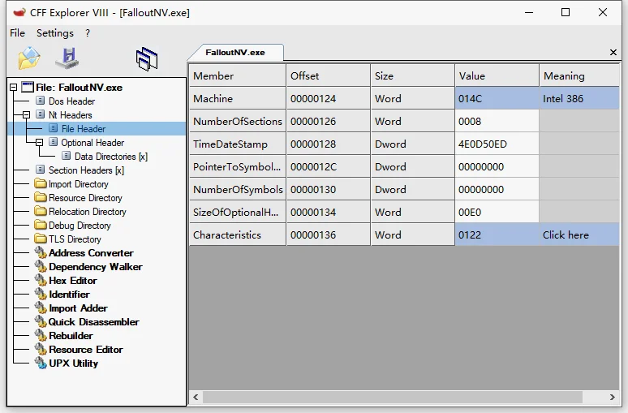This screenshot has height=413, width=628.
Task: Select the Dependency Walker tree item label
Action: click(x=95, y=267)
